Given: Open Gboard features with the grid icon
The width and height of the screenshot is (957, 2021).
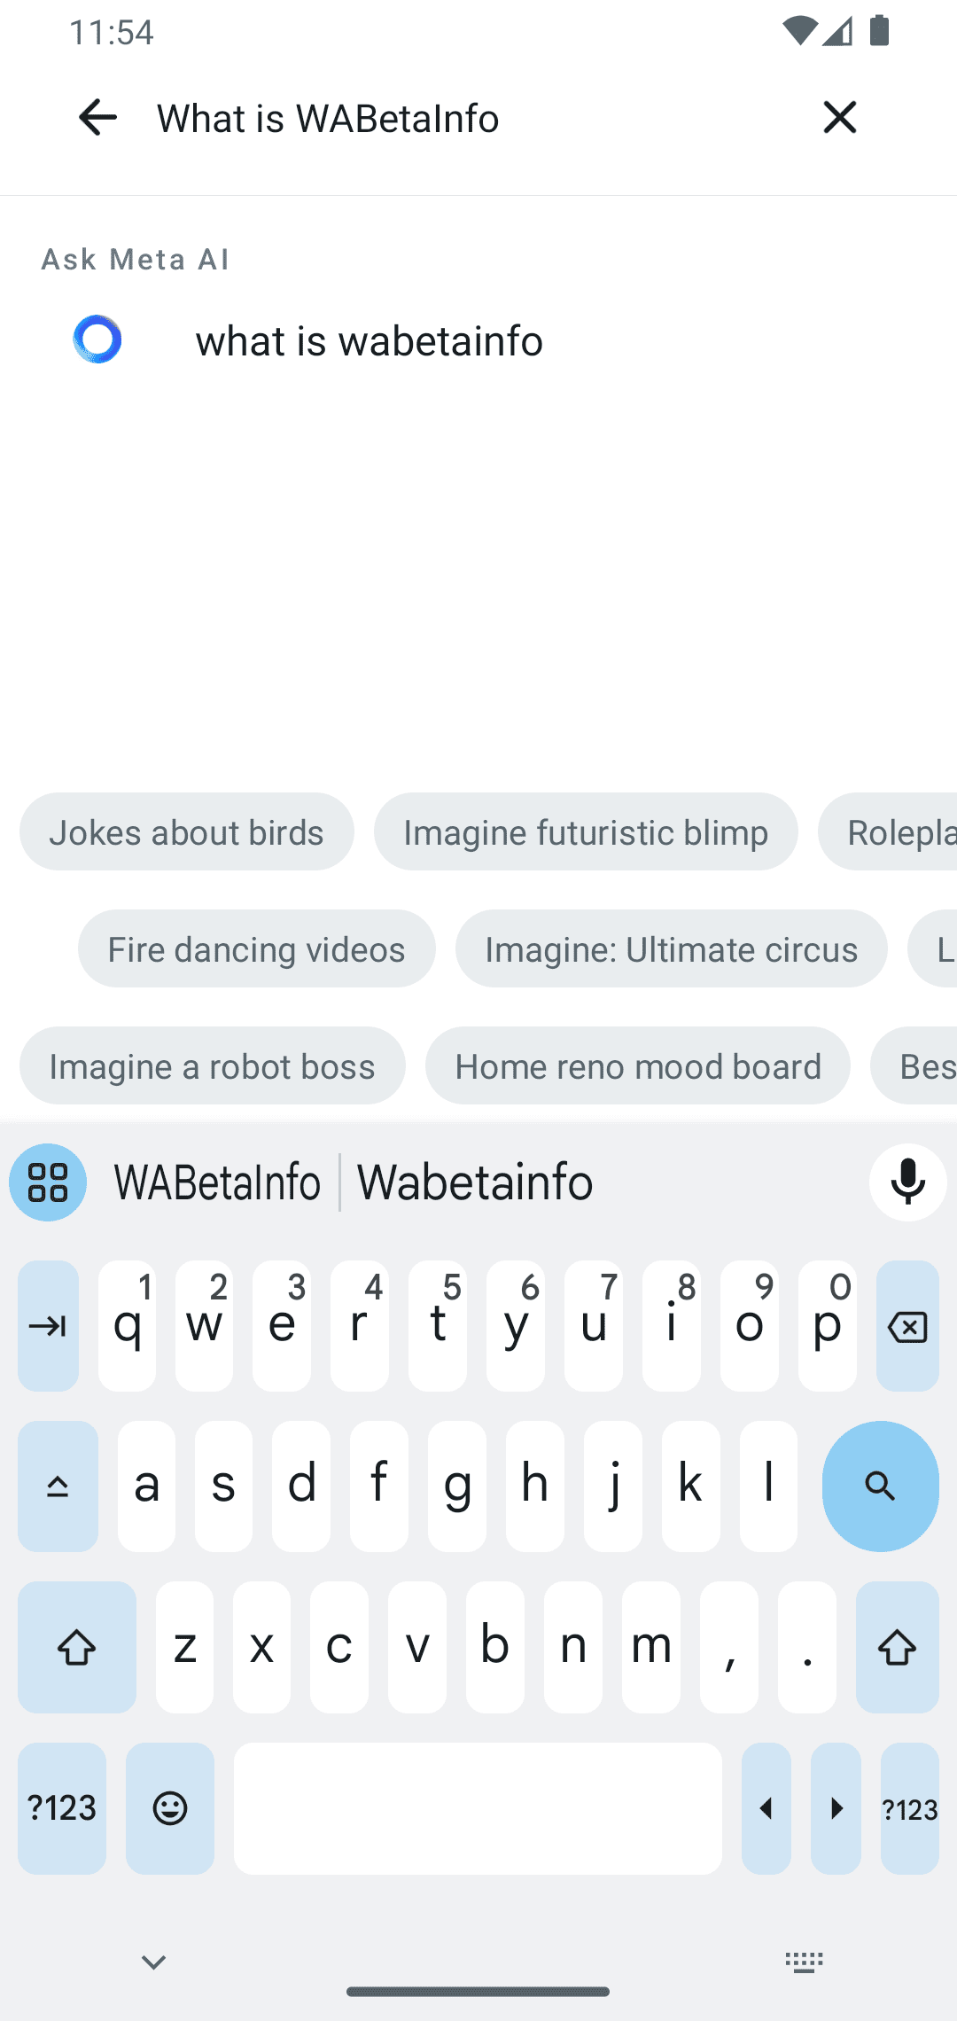Looking at the screenshot, I should click(47, 1182).
